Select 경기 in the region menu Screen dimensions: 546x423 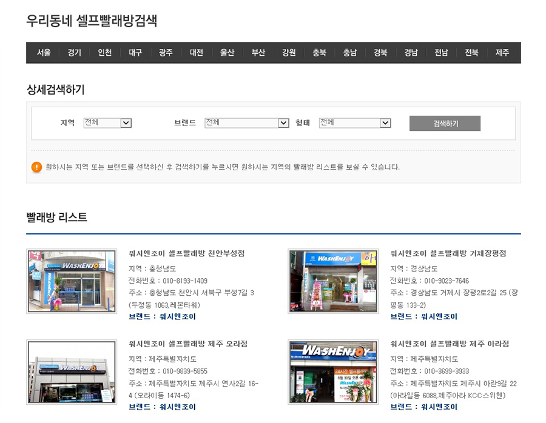[x=75, y=53]
